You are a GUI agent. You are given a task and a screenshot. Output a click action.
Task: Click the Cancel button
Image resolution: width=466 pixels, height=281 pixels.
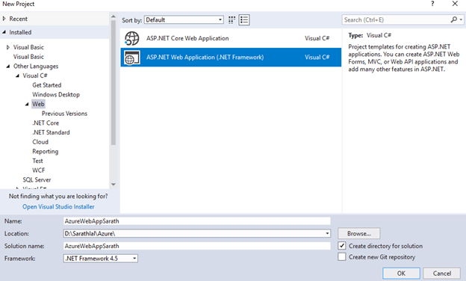pyautogui.click(x=441, y=274)
